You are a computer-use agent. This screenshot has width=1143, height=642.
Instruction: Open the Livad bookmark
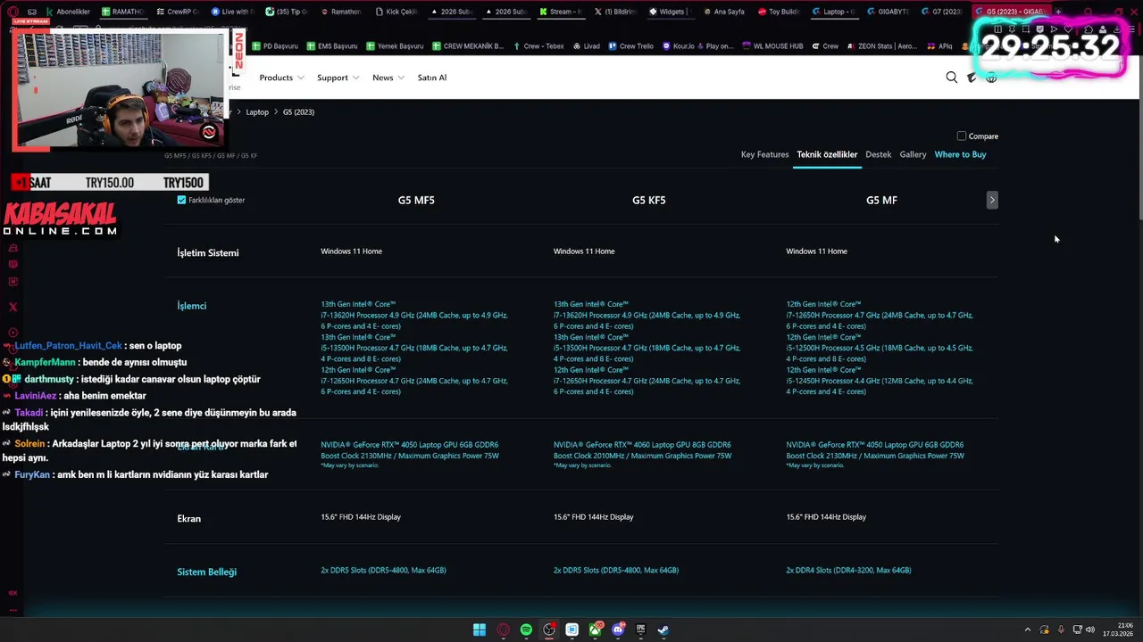(x=587, y=46)
